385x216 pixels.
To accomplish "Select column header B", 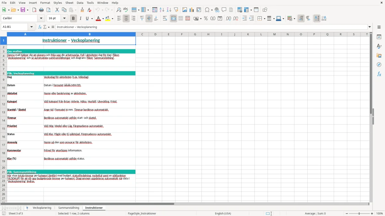I will pos(90,34).
